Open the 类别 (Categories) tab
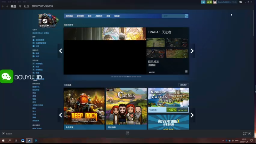The width and height of the screenshot is (256, 144). (x=90, y=16)
